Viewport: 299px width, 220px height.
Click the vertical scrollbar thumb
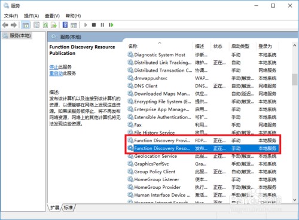coord(295,80)
